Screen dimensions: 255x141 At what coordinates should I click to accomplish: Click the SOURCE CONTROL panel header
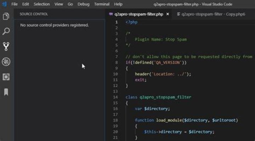point(34,14)
